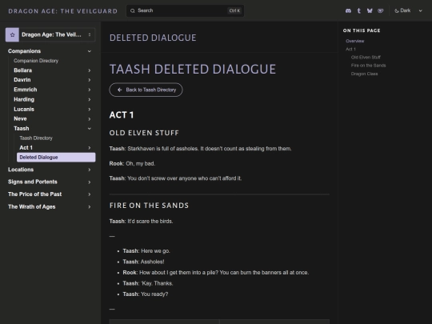Viewport: 432px width, 324px height.
Task: Click line 'Oh, my bad.'
Action: pos(141,164)
